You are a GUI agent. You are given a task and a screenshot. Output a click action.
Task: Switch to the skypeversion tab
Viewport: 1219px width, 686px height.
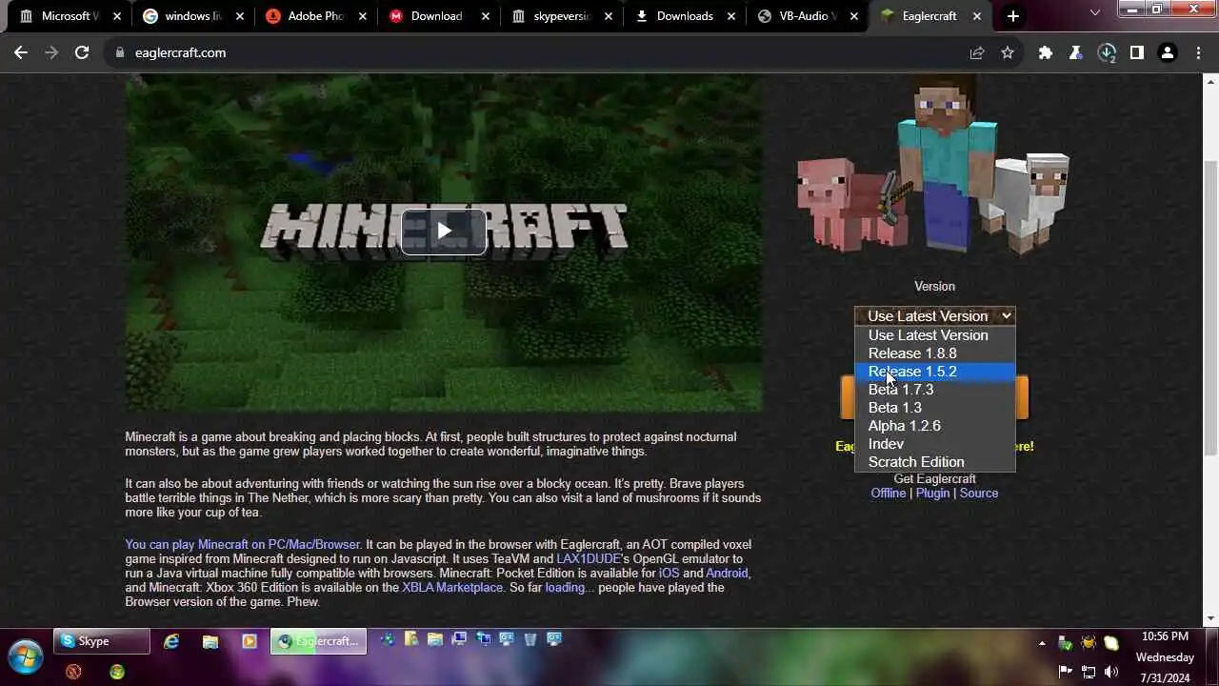coord(560,16)
